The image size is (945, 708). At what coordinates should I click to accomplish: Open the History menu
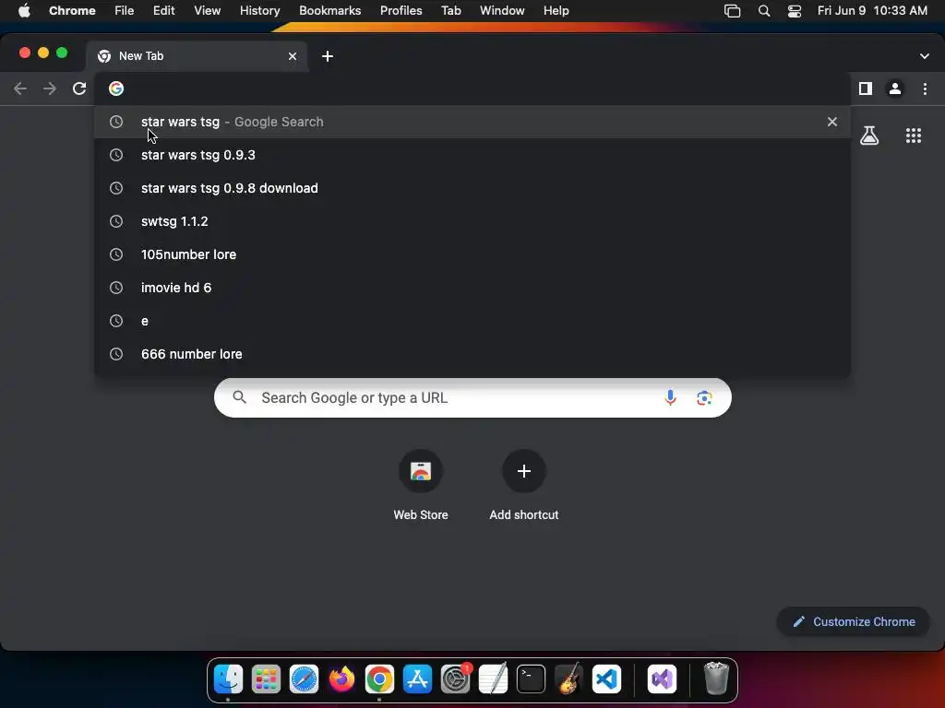259,11
